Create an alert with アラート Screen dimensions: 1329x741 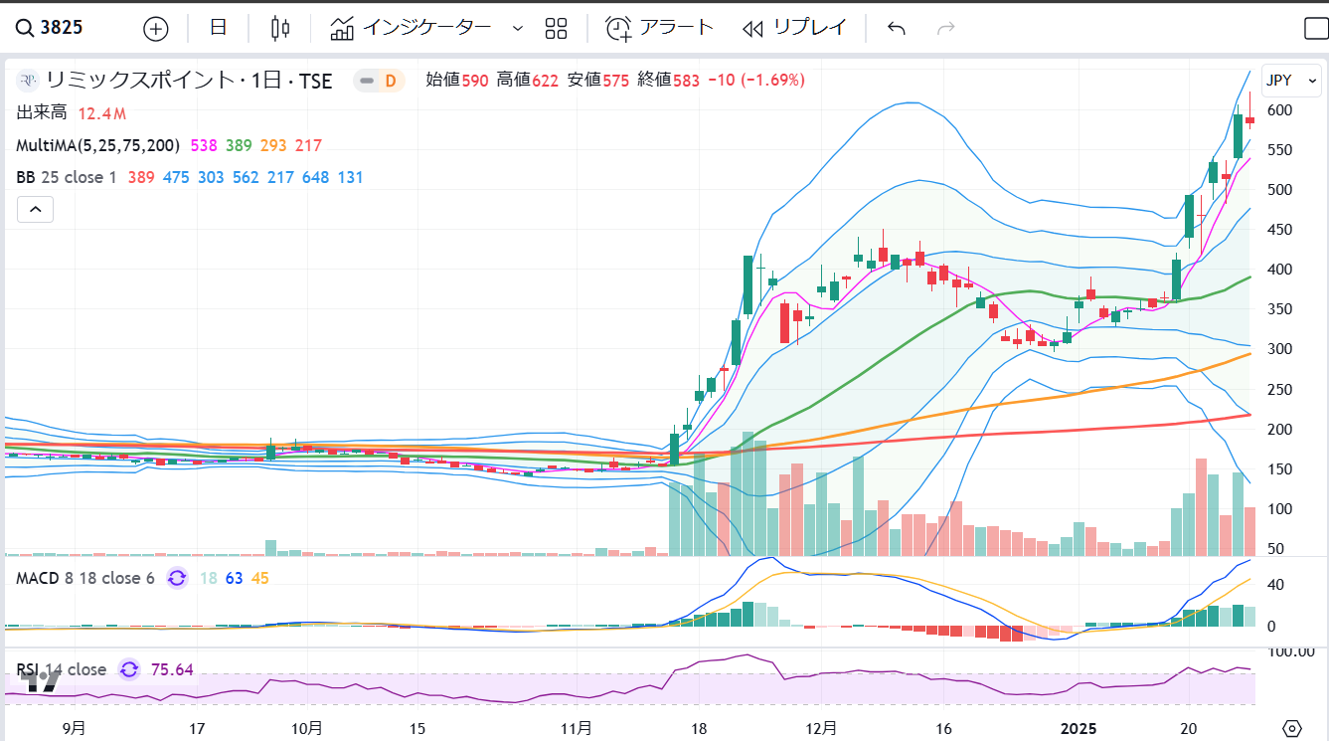coord(660,28)
